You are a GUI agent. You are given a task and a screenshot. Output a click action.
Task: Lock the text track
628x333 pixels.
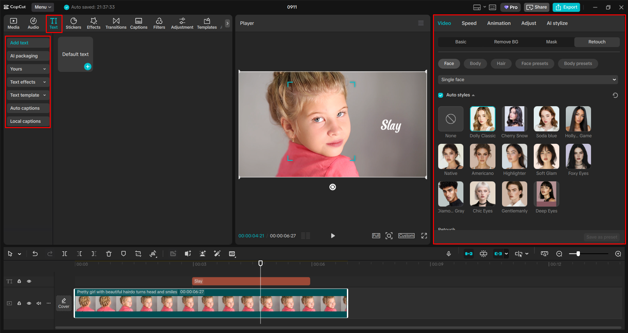[19, 281]
